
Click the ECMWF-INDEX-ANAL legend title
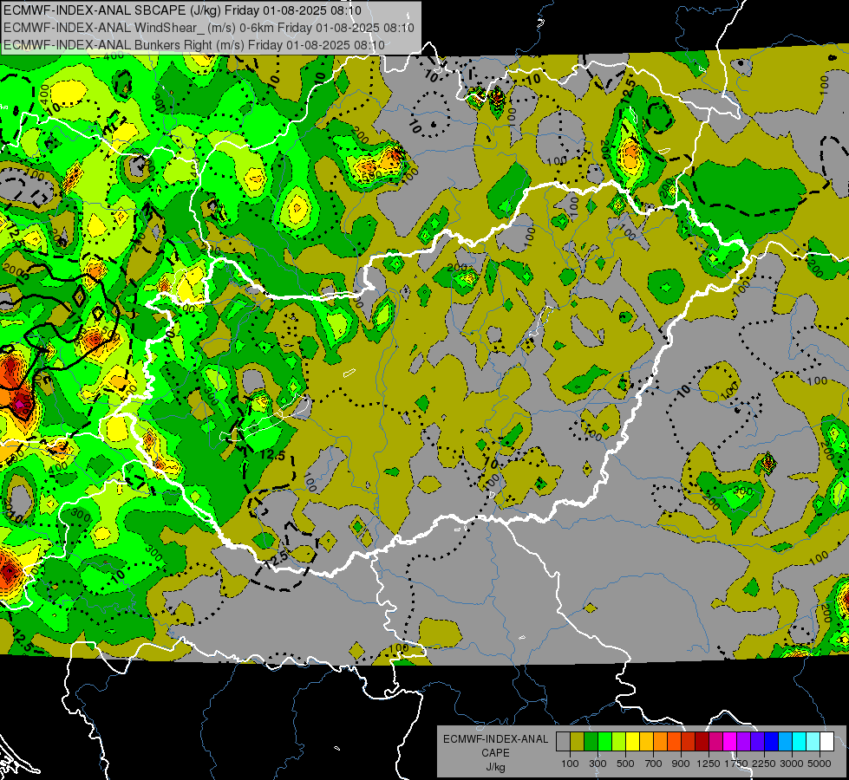coord(495,739)
